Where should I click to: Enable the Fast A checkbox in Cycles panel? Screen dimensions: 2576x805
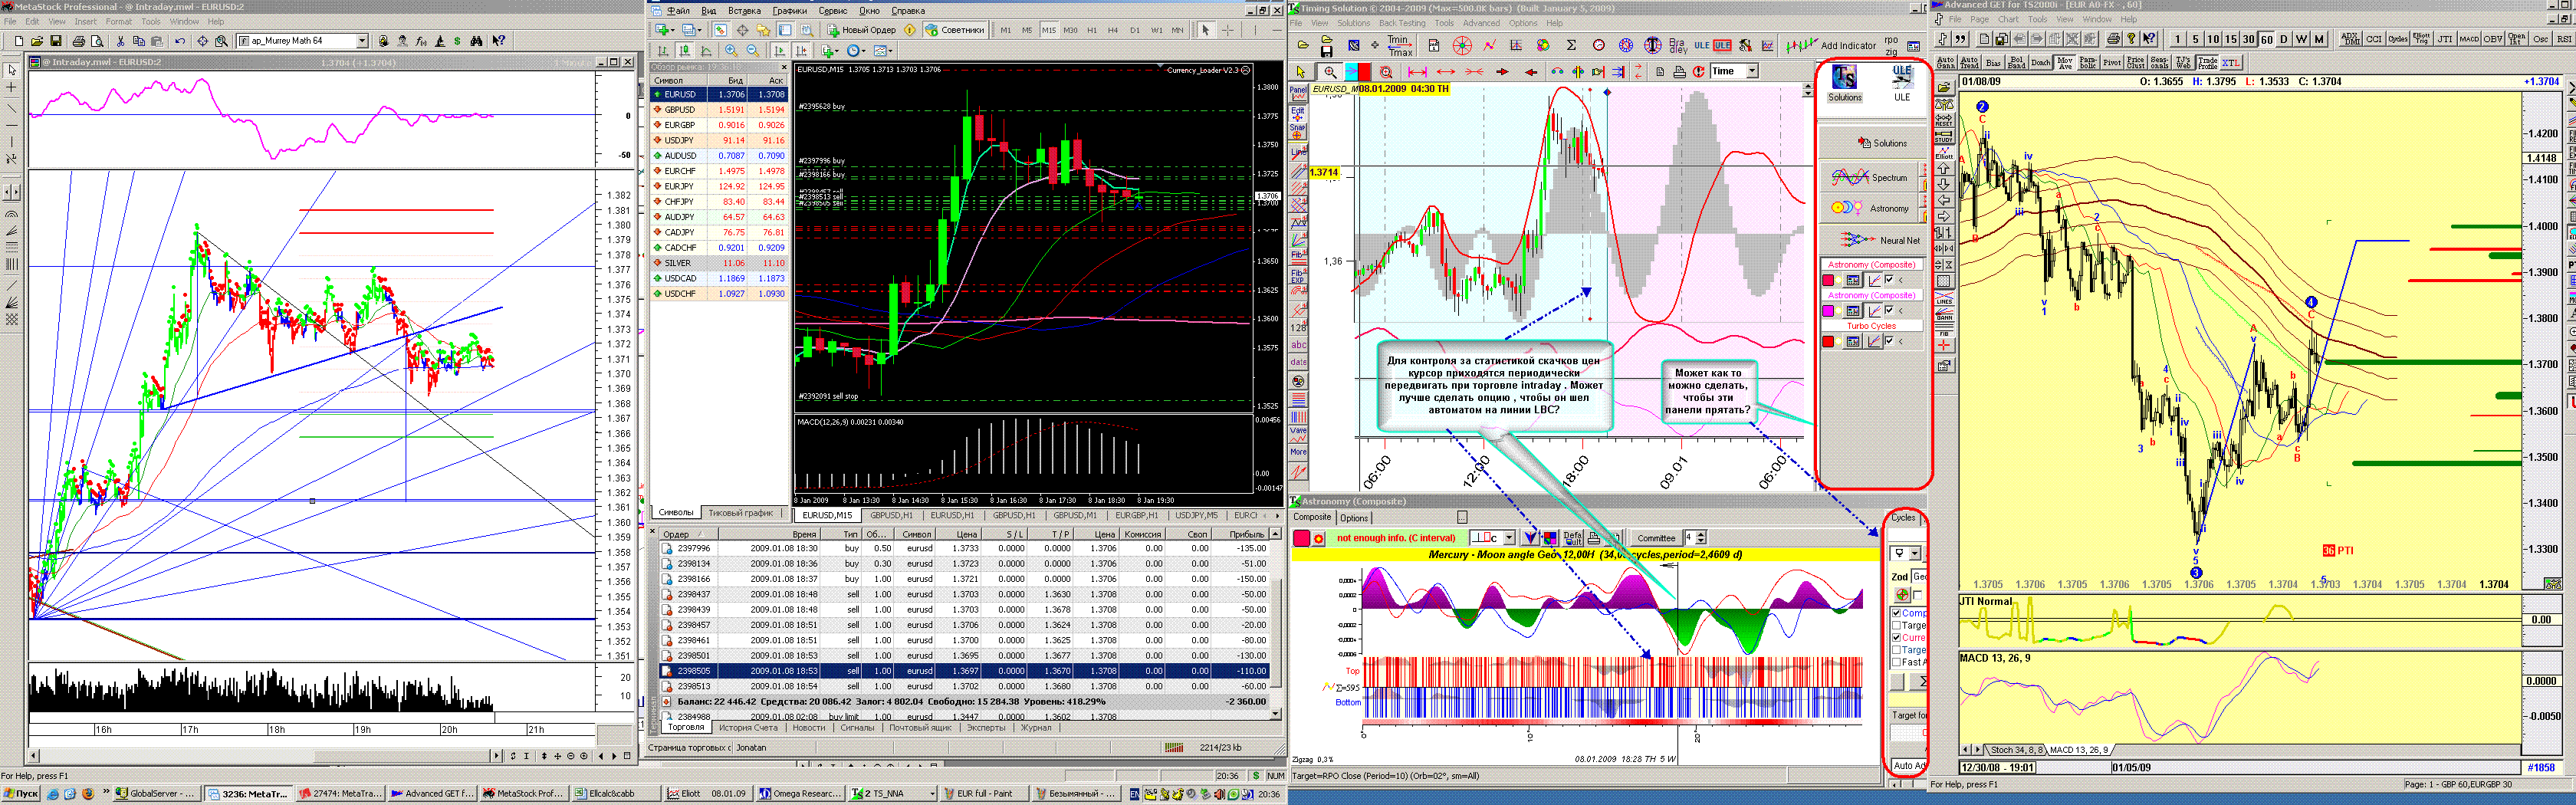[x=1896, y=662]
